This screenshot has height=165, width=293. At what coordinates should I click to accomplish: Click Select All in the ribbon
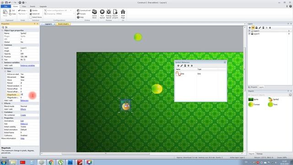click(35, 14)
